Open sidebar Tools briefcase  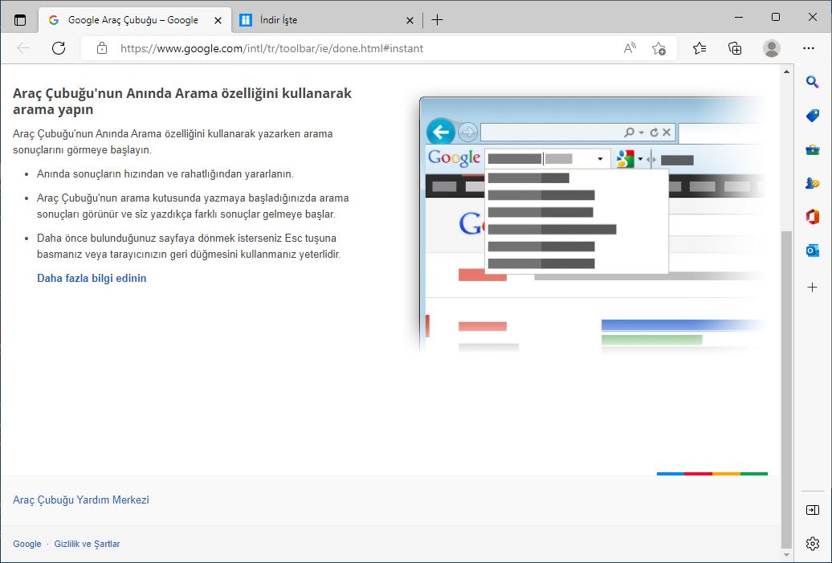(813, 149)
